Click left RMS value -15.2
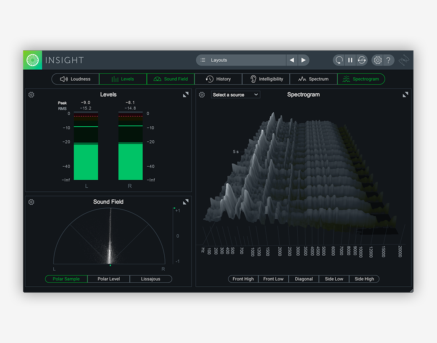Image resolution: width=437 pixels, height=343 pixels. 86,108
